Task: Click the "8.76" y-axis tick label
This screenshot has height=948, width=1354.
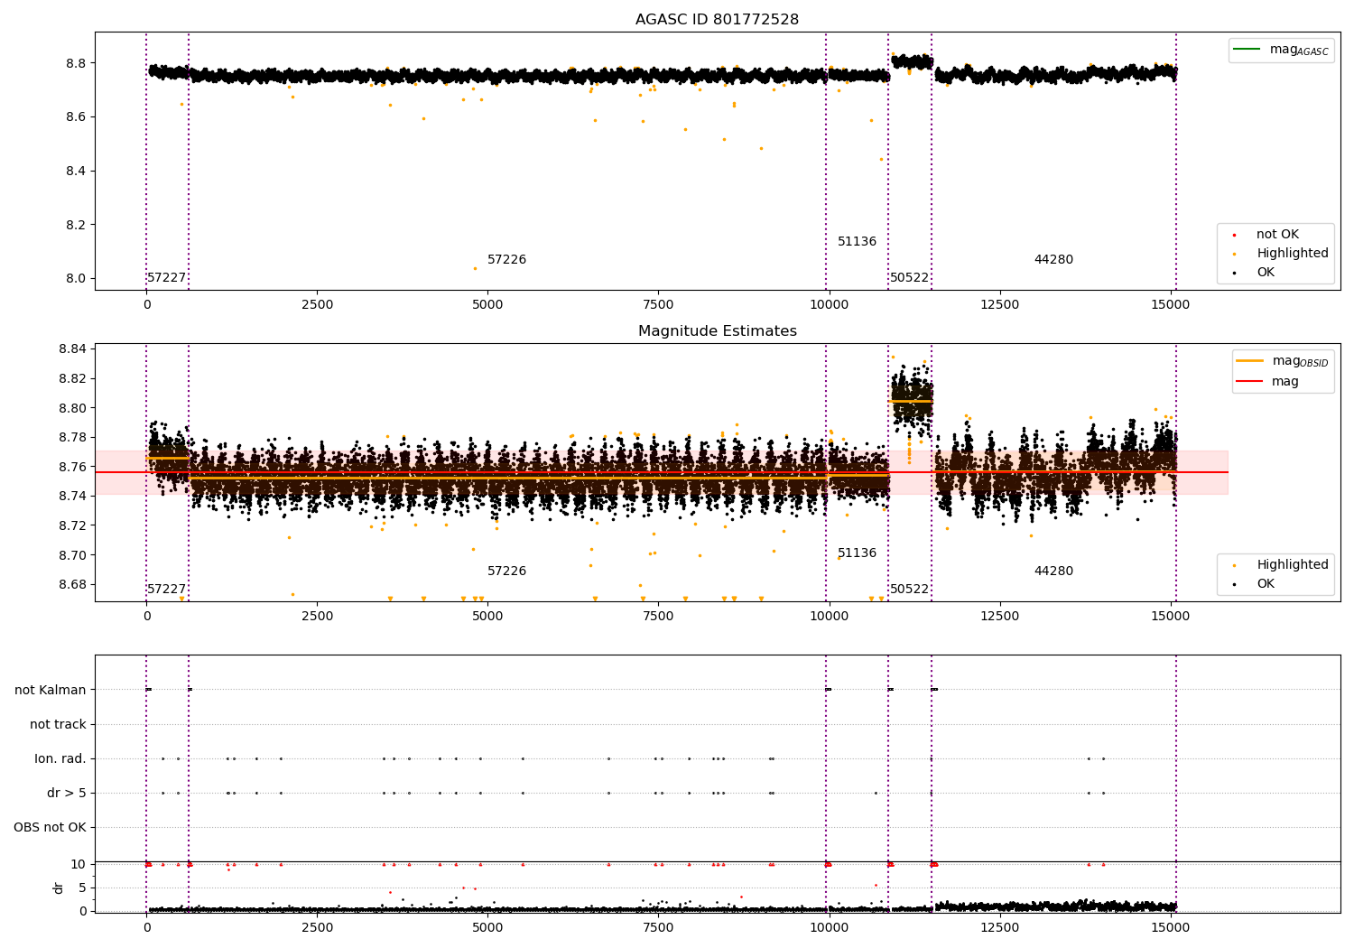Action: [x=72, y=467]
